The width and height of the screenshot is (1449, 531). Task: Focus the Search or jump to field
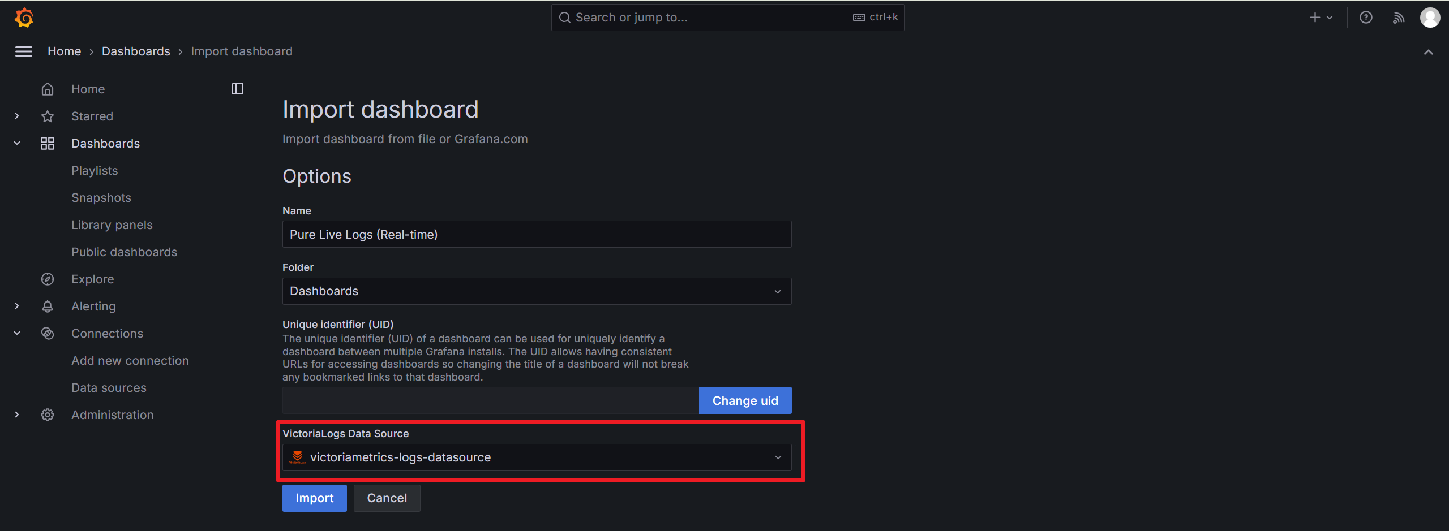(x=728, y=18)
